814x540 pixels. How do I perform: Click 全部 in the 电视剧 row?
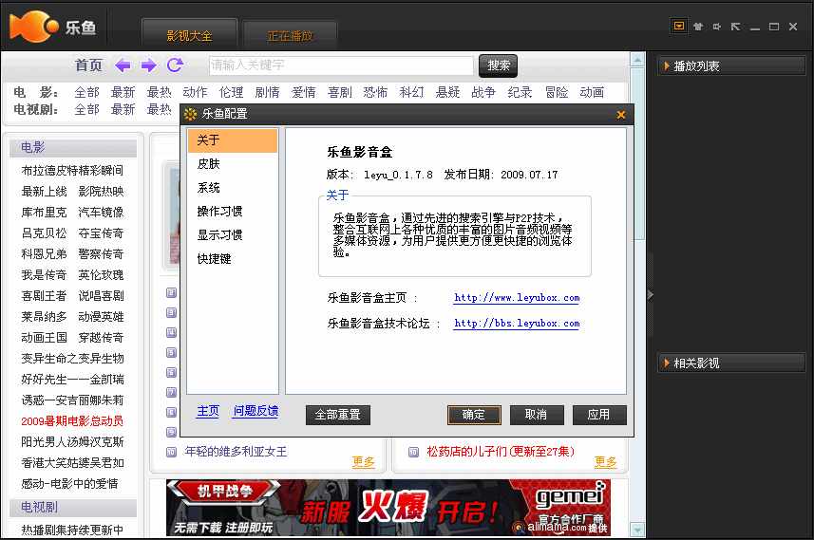[x=86, y=109]
